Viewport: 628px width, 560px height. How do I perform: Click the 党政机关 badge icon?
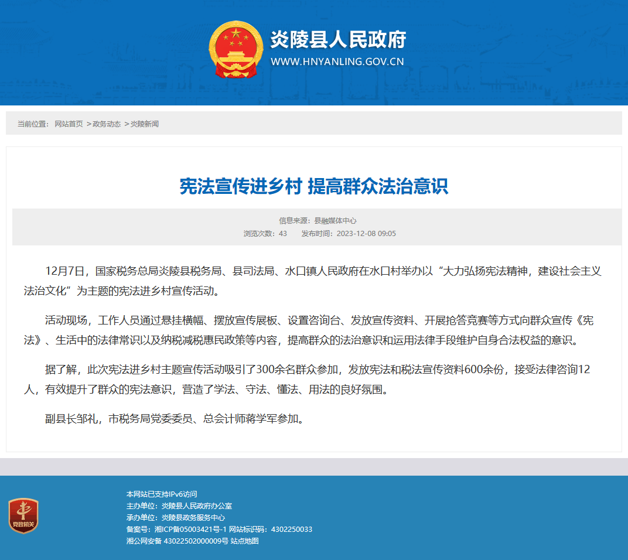pos(23,515)
